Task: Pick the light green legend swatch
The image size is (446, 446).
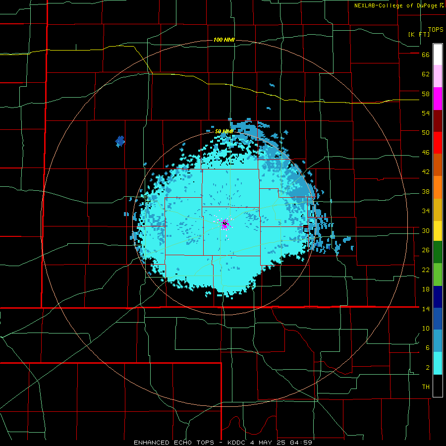Action: point(438,275)
